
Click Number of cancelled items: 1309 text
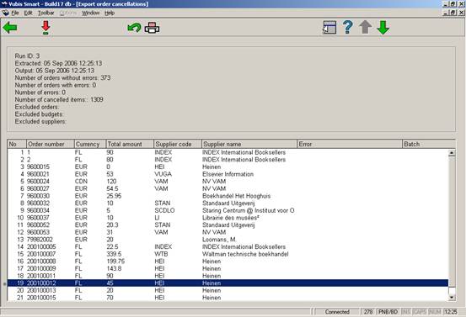(59, 99)
